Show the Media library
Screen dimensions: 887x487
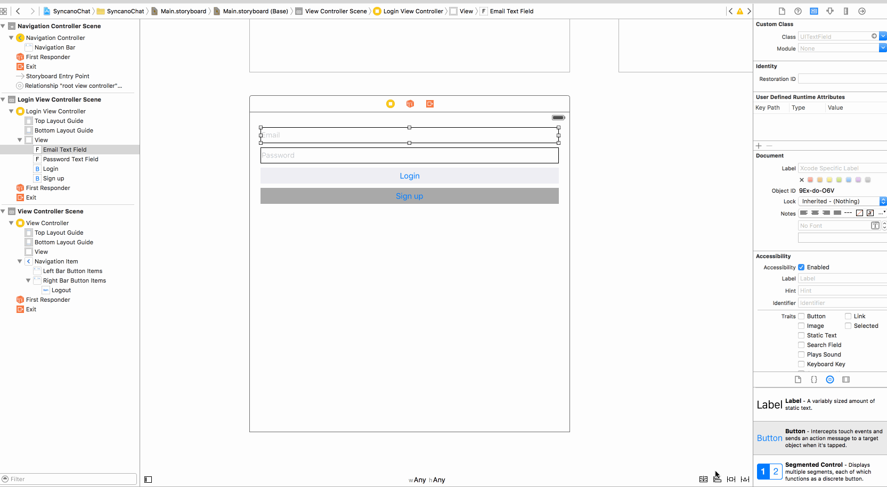[846, 379]
